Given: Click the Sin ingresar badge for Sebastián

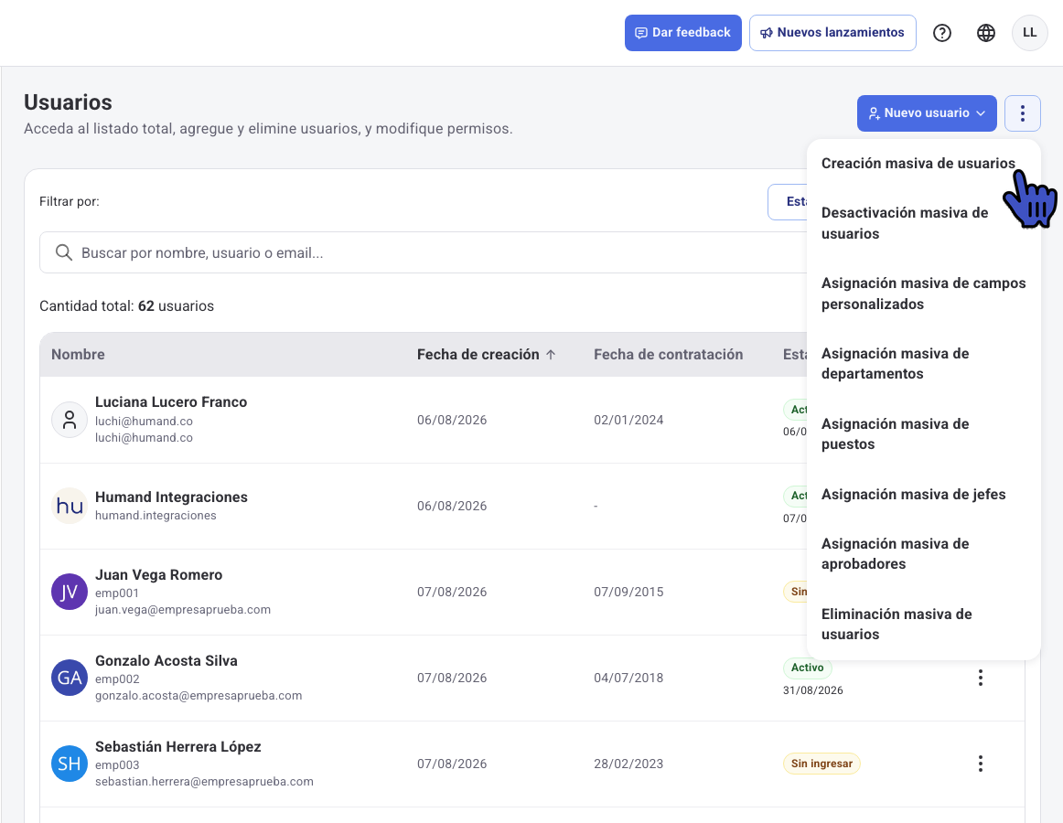Looking at the screenshot, I should (821, 764).
